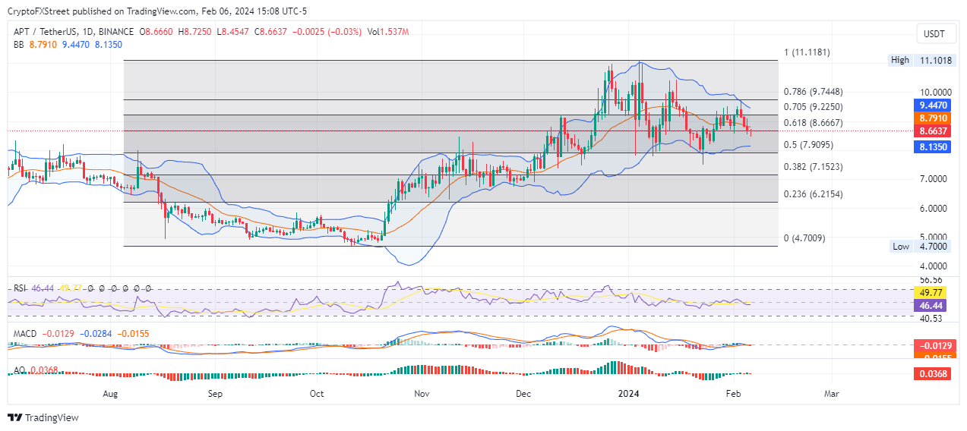Click the RSI indicator legend label

pyautogui.click(x=21, y=288)
